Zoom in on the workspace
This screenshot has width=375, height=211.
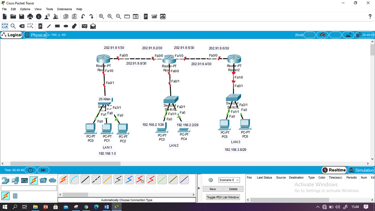pyautogui.click(x=101, y=16)
